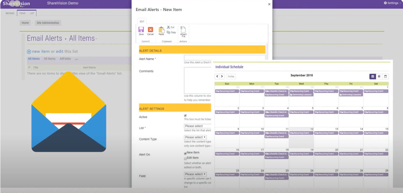Open '11a Recurring Event' on Saturday 1

point(376,91)
